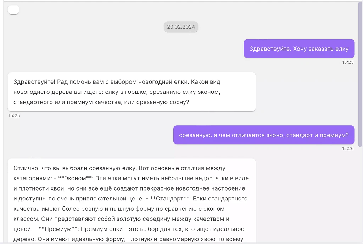
Task: Click the purple bubble 'Здравствуйте. Хочу заказать елку'
Action: (x=299, y=49)
